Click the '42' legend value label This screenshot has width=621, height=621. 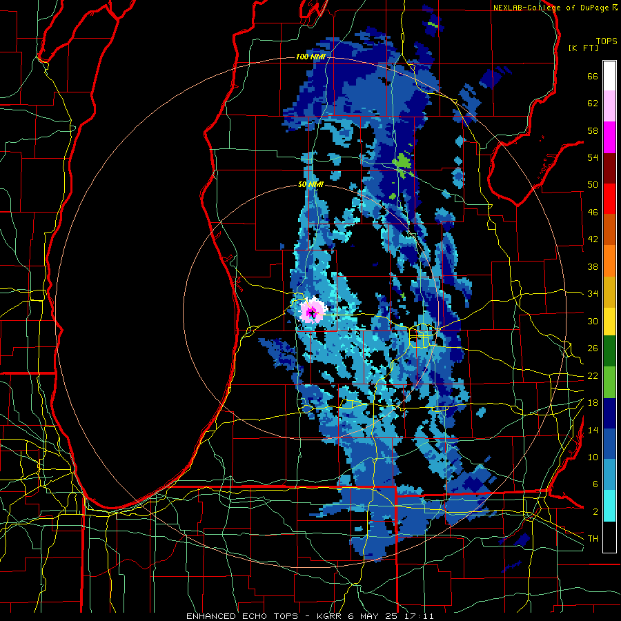[x=593, y=239]
